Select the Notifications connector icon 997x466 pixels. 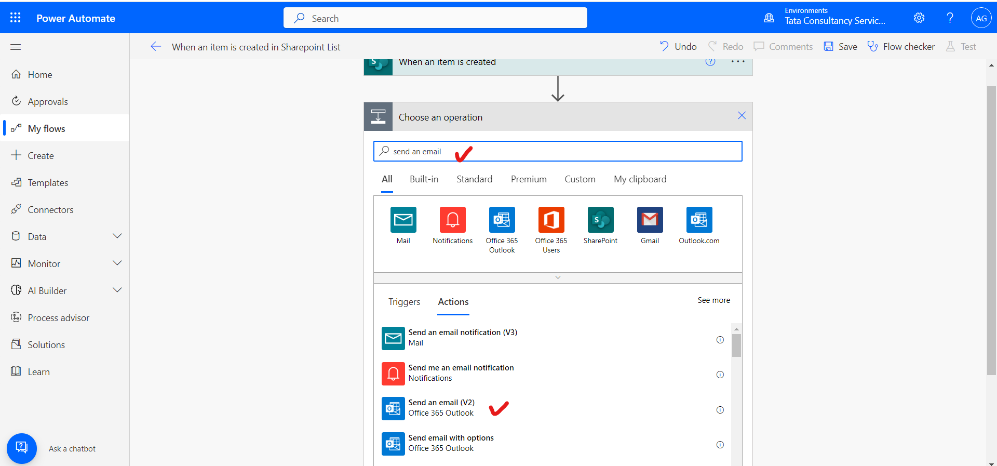[452, 220]
